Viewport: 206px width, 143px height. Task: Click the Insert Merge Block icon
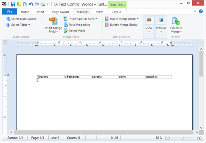click(107, 19)
